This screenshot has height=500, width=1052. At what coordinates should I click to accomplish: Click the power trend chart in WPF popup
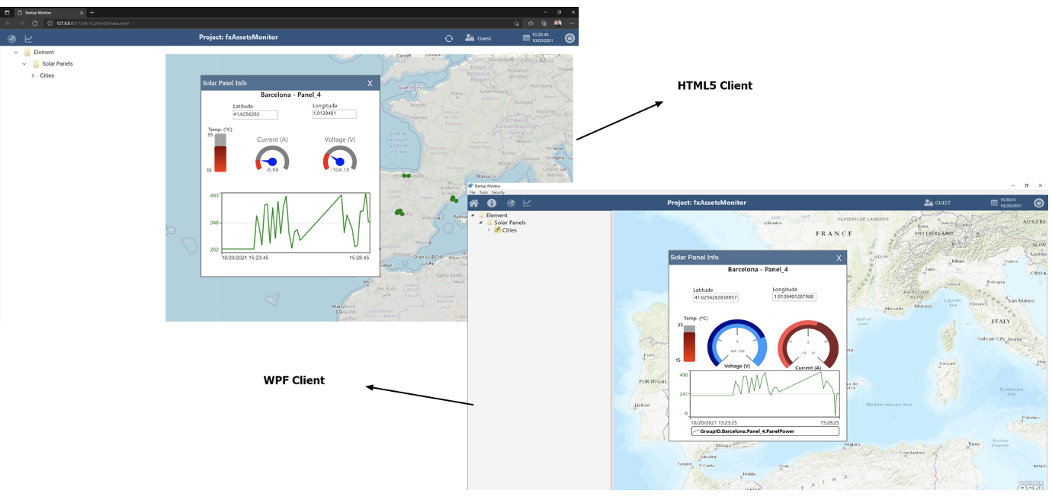pos(765,393)
